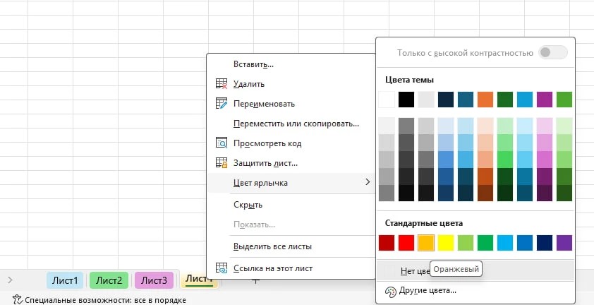Add a new sheet with plus icon
This screenshot has height=305, width=594.
(255, 282)
